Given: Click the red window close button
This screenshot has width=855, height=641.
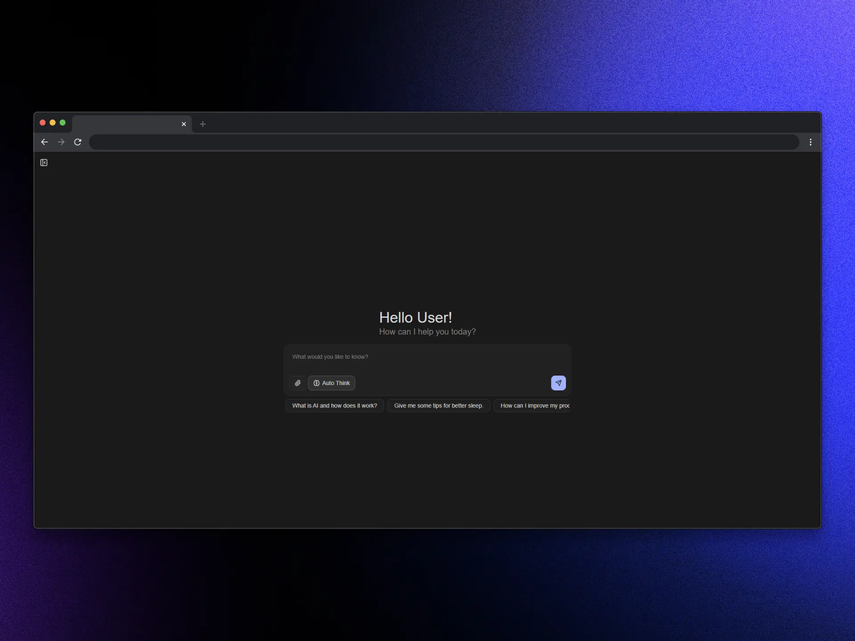Looking at the screenshot, I should pyautogui.click(x=43, y=122).
